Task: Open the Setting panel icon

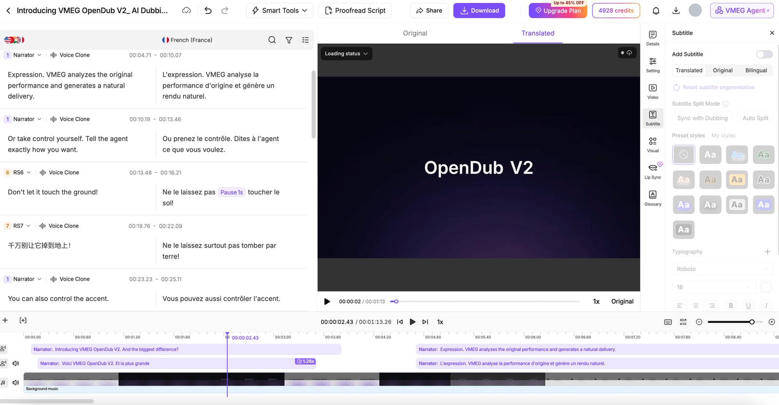Action: pos(653,65)
